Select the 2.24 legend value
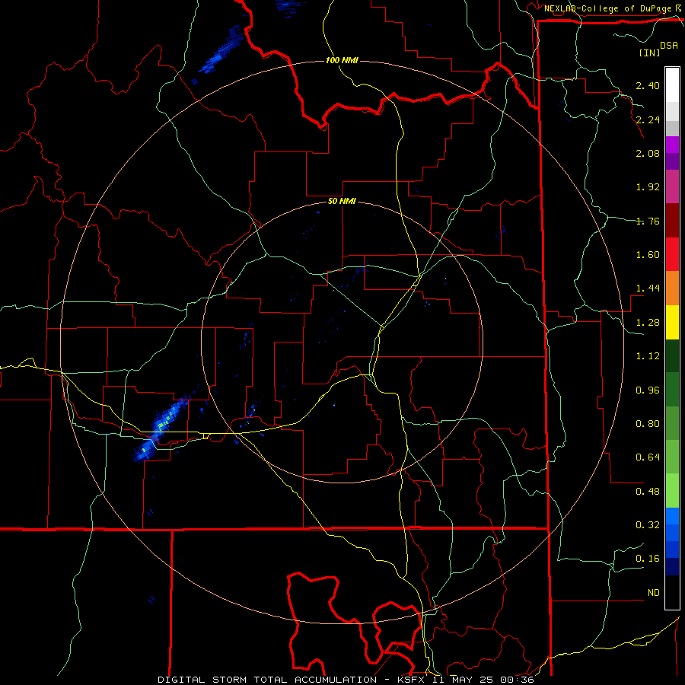Image resolution: width=685 pixels, height=685 pixels. click(x=648, y=119)
